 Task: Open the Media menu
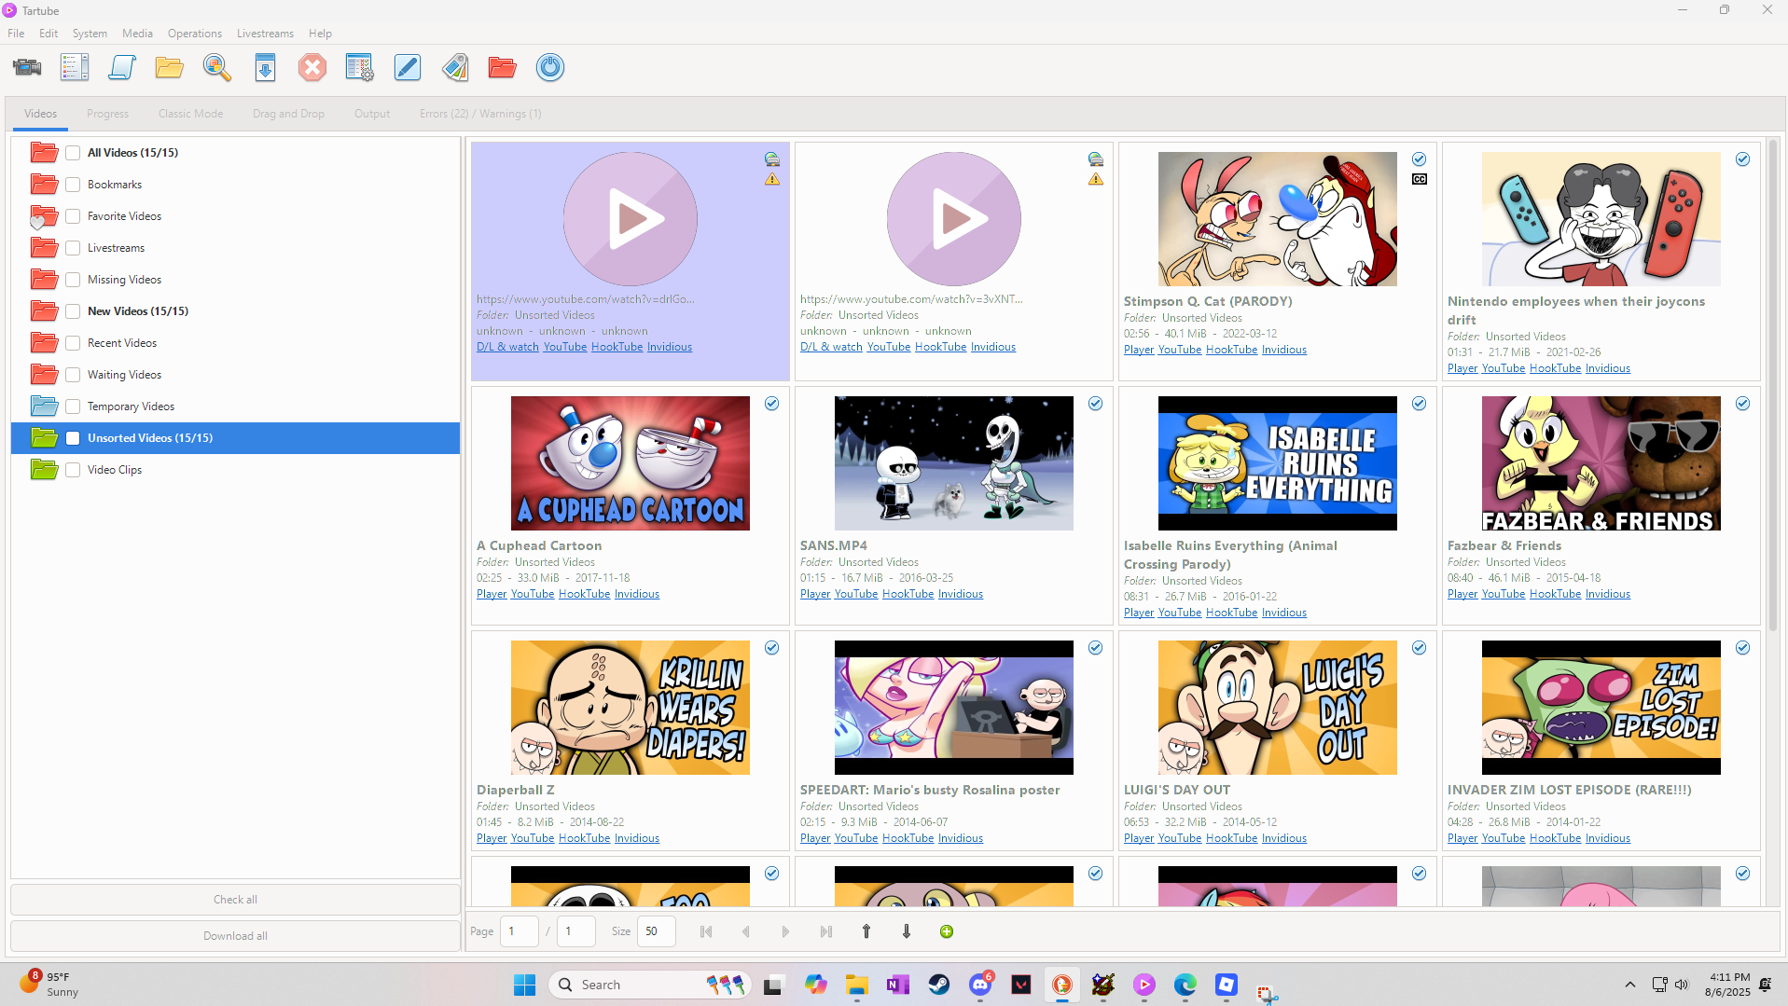pos(137,34)
